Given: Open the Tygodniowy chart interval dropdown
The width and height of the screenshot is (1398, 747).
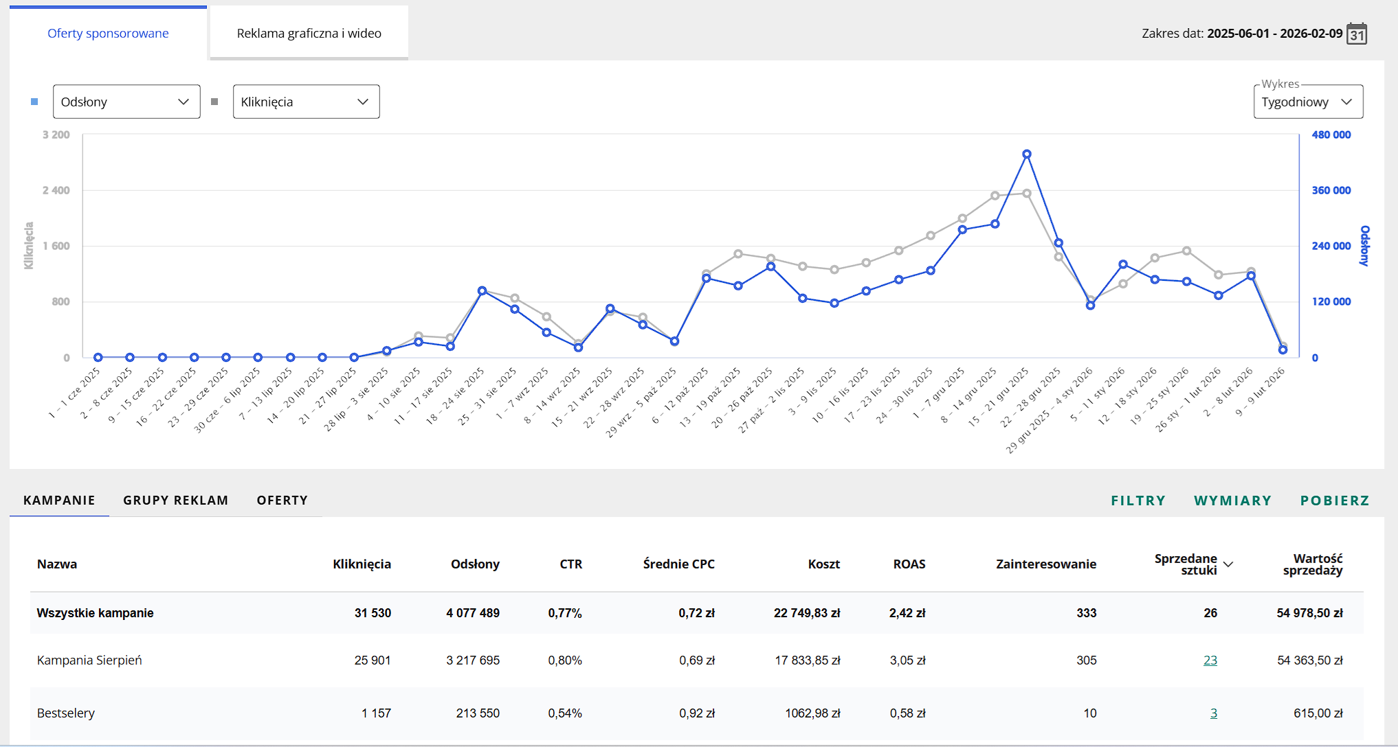Looking at the screenshot, I should click(x=1308, y=102).
